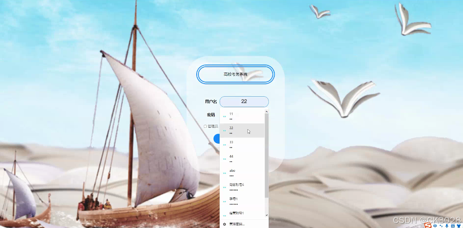The height and width of the screenshot is (228, 463).
Task: Open the Sogou soft keyboard icon
Action: click(x=453, y=226)
